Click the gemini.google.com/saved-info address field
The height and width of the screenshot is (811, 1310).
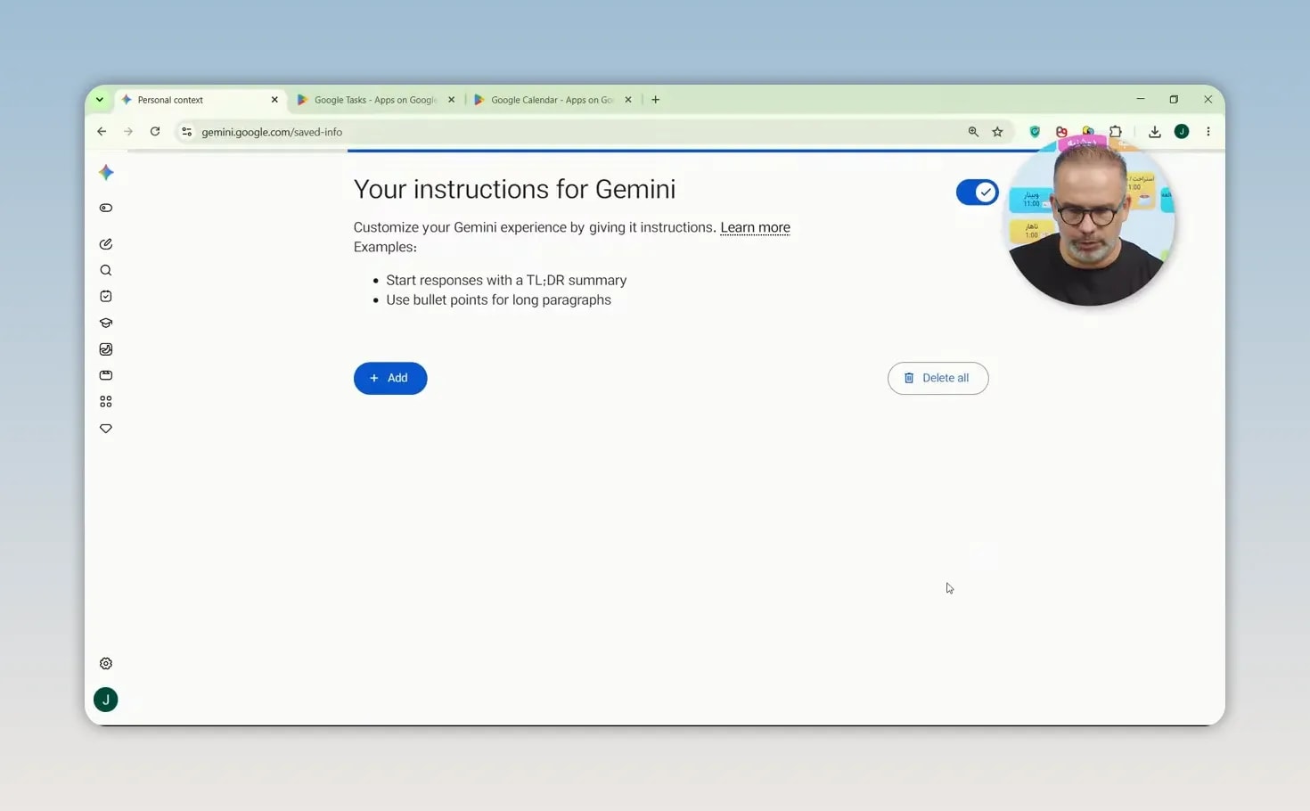[570, 132]
